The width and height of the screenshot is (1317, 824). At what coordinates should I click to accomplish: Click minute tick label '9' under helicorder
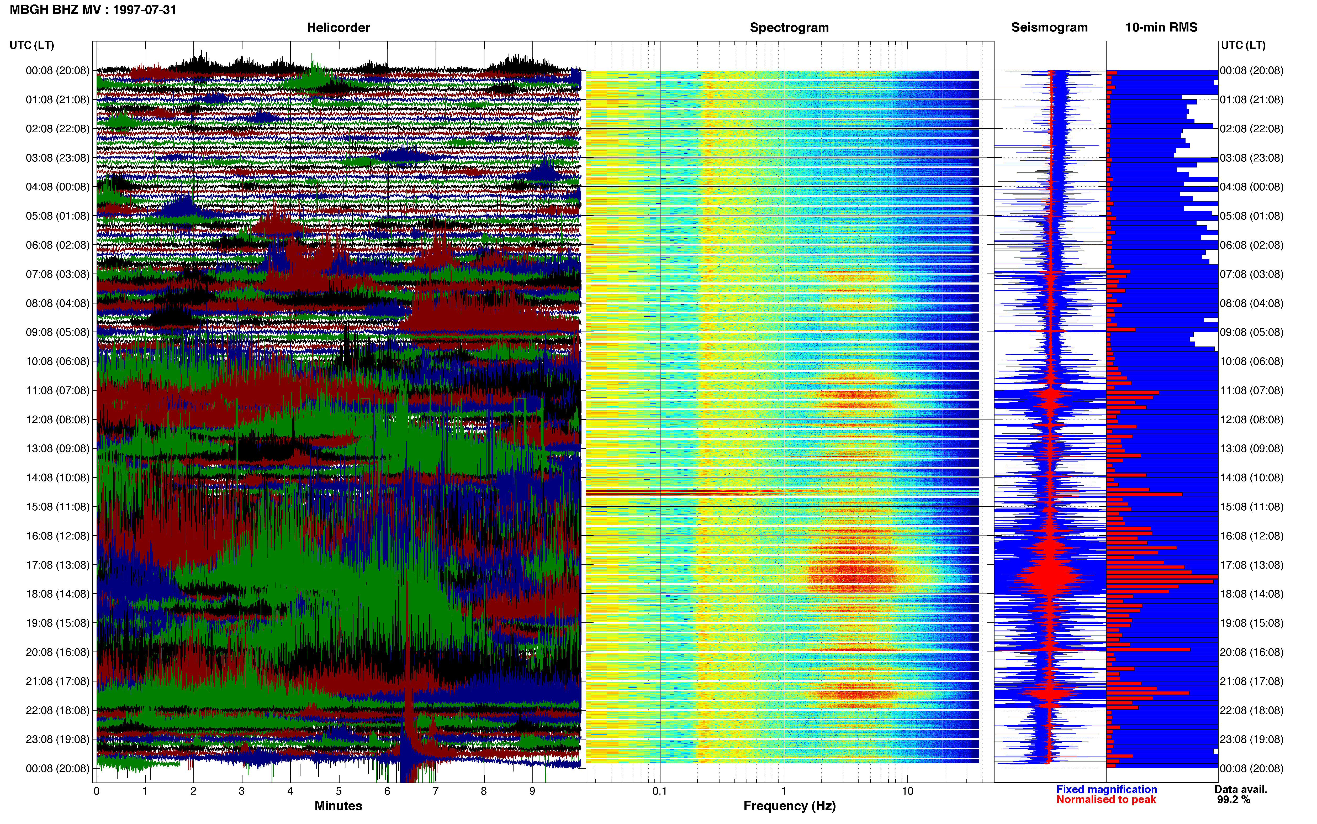[x=532, y=791]
